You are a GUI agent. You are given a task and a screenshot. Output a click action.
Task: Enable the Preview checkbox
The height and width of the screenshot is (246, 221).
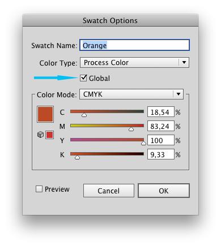[39, 189]
